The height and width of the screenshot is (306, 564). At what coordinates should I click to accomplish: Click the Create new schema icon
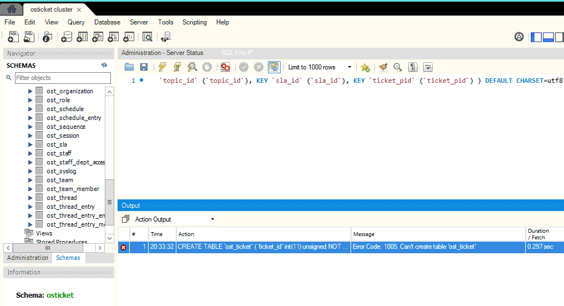[x=67, y=37]
